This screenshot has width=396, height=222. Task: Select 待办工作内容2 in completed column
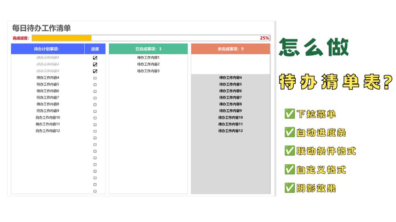pyautogui.click(x=148, y=64)
